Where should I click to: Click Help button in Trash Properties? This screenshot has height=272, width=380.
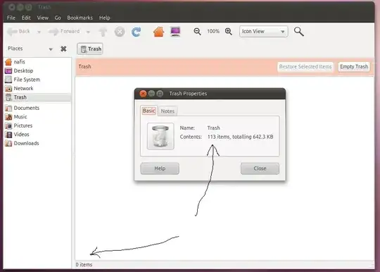[x=160, y=168]
